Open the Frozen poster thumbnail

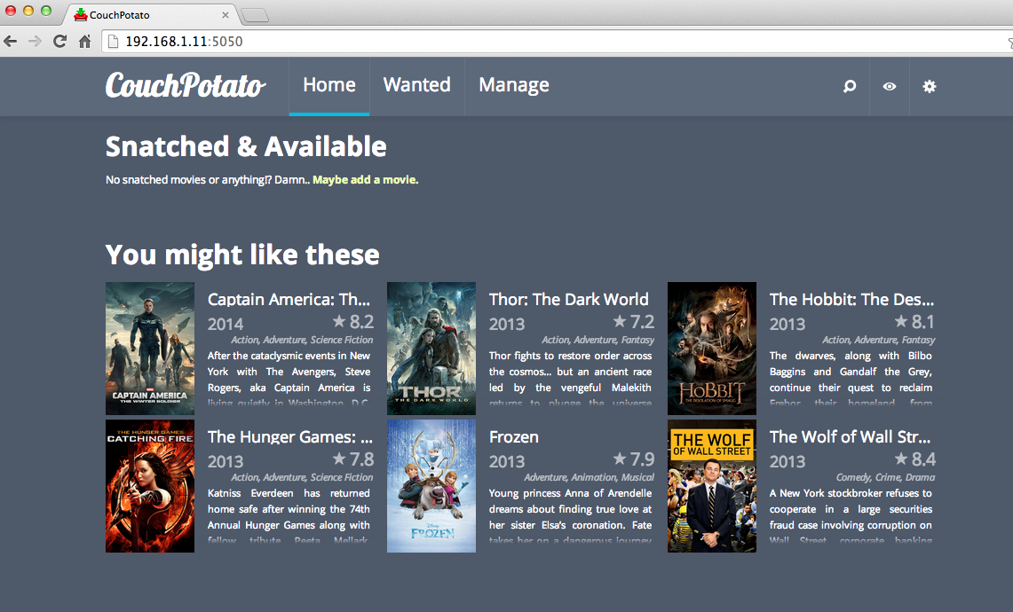click(x=431, y=486)
